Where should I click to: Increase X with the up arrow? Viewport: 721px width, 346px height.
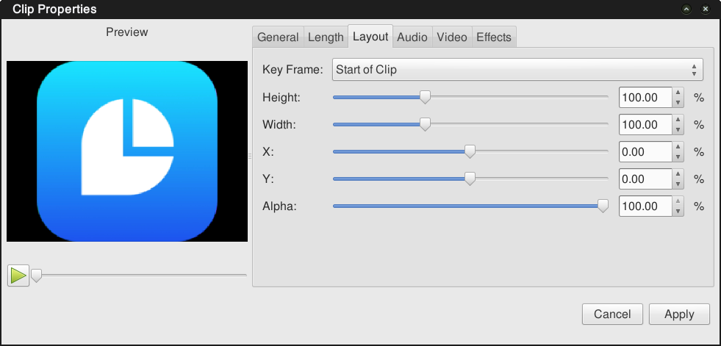point(678,147)
